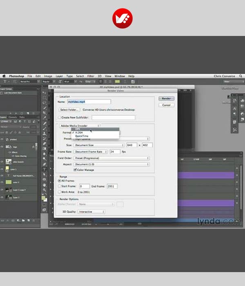The height and width of the screenshot is (286, 245).
Task: Select the Rectangular Marquee tool
Action: pos(44,98)
